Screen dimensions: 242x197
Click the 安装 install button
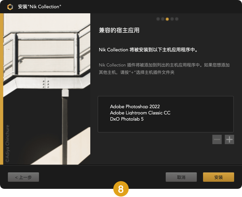(x=219, y=177)
